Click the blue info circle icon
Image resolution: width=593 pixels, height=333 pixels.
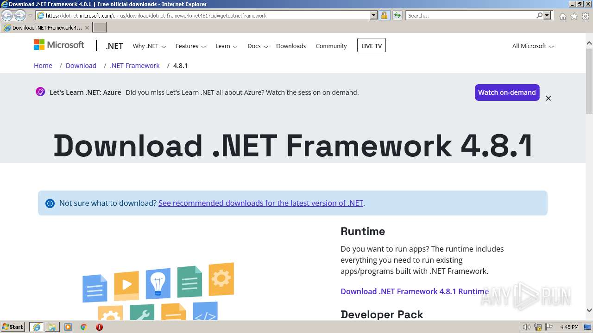(50, 203)
